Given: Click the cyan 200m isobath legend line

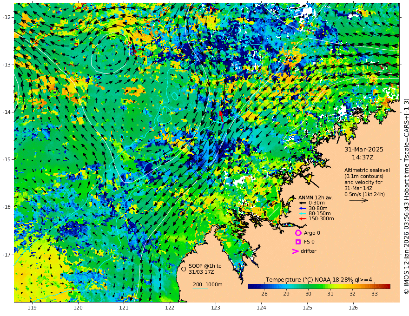Looking at the screenshot, I should tap(200, 289).
